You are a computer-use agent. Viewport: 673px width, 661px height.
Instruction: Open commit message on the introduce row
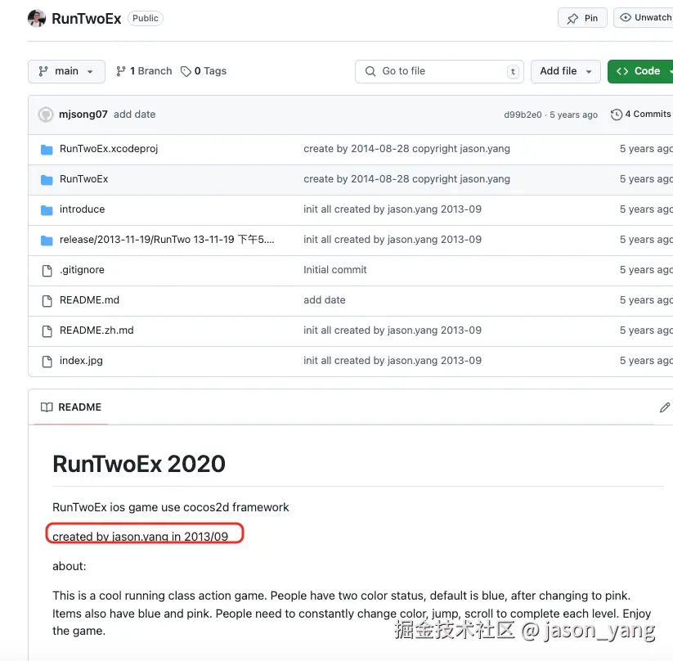point(393,209)
